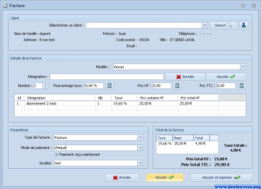
Task: Open the tax percentage calculator icon
Action: click(109, 86)
